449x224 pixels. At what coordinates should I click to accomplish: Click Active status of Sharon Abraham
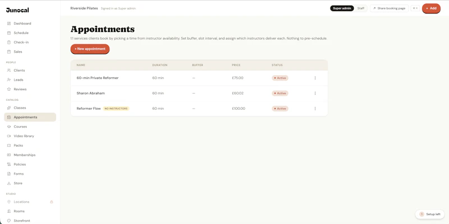coord(280,93)
